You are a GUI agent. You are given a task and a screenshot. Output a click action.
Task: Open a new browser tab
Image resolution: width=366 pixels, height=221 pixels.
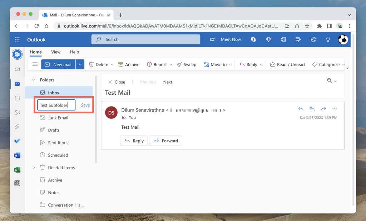120,15
